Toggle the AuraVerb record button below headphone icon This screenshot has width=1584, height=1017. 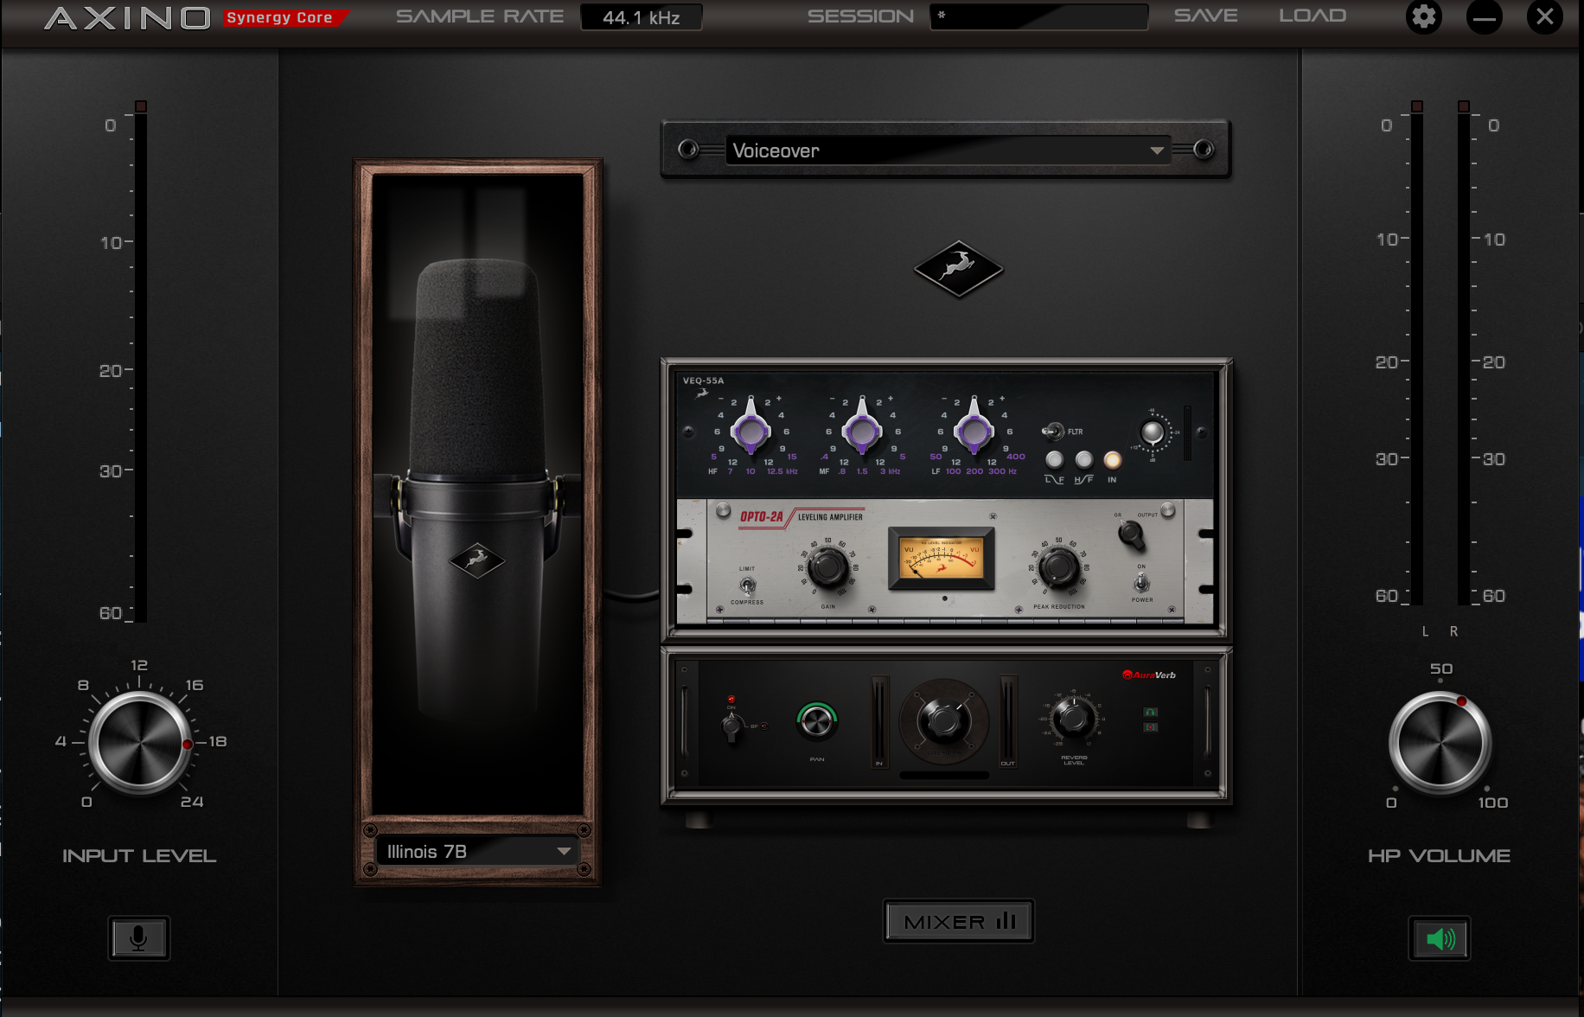point(1150,727)
